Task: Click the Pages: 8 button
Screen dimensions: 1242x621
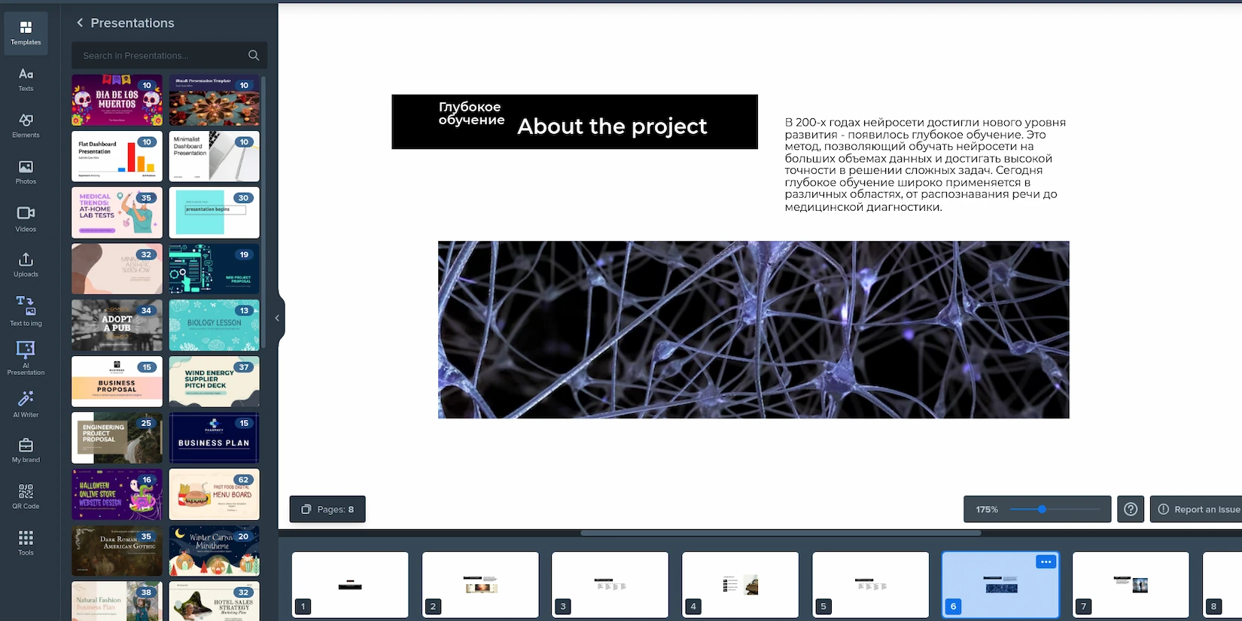Action: tap(327, 510)
